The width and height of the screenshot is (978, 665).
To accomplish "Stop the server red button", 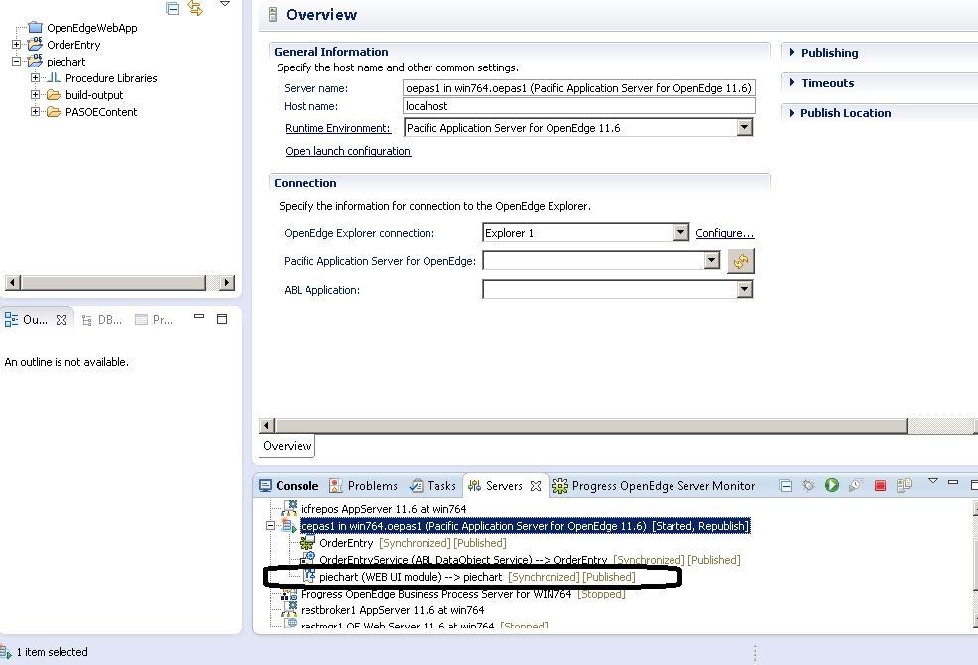I will (x=880, y=485).
